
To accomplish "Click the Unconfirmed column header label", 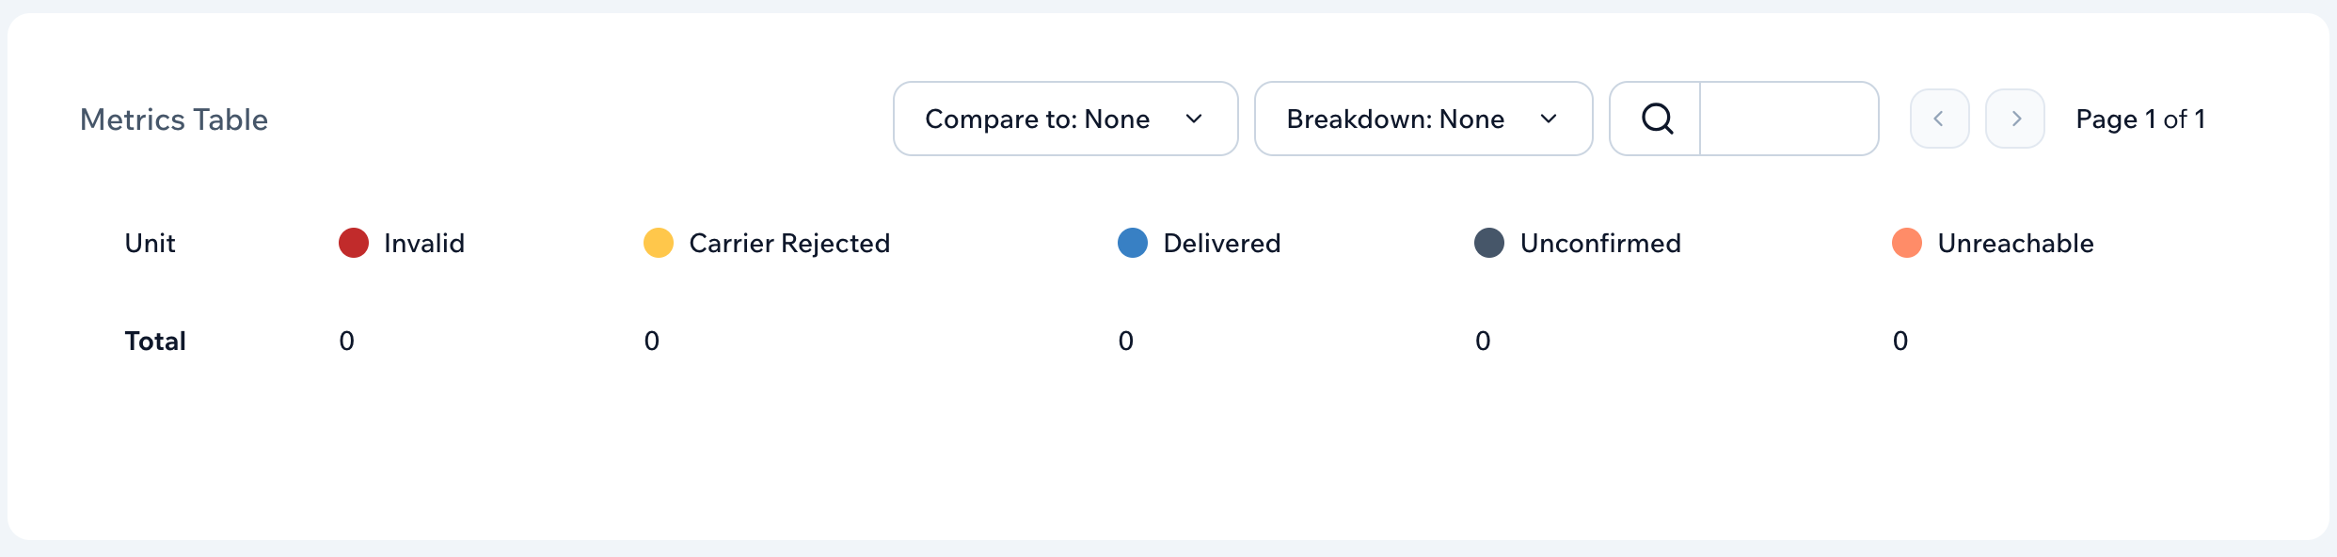I will [x=1600, y=244].
